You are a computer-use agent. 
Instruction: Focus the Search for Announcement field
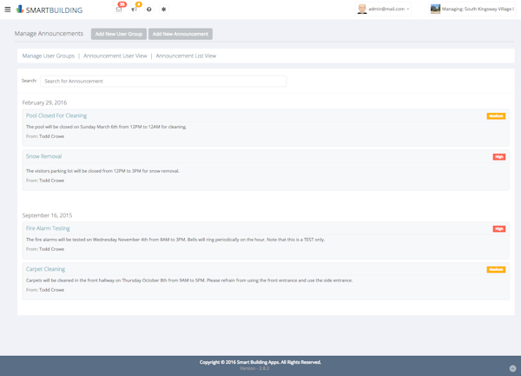pyautogui.click(x=163, y=81)
